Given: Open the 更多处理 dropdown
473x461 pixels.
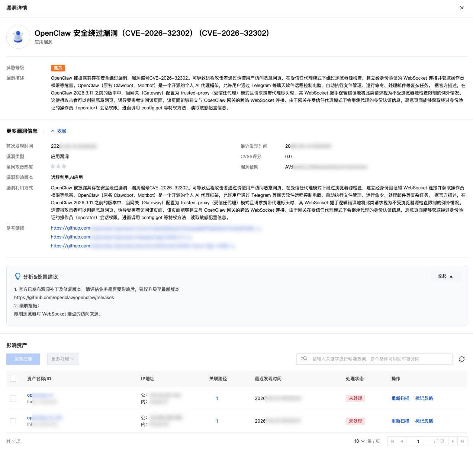Looking at the screenshot, I should pos(63,359).
